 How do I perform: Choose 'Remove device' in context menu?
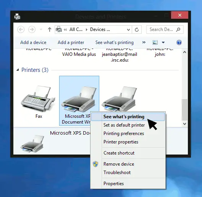tap(128, 164)
